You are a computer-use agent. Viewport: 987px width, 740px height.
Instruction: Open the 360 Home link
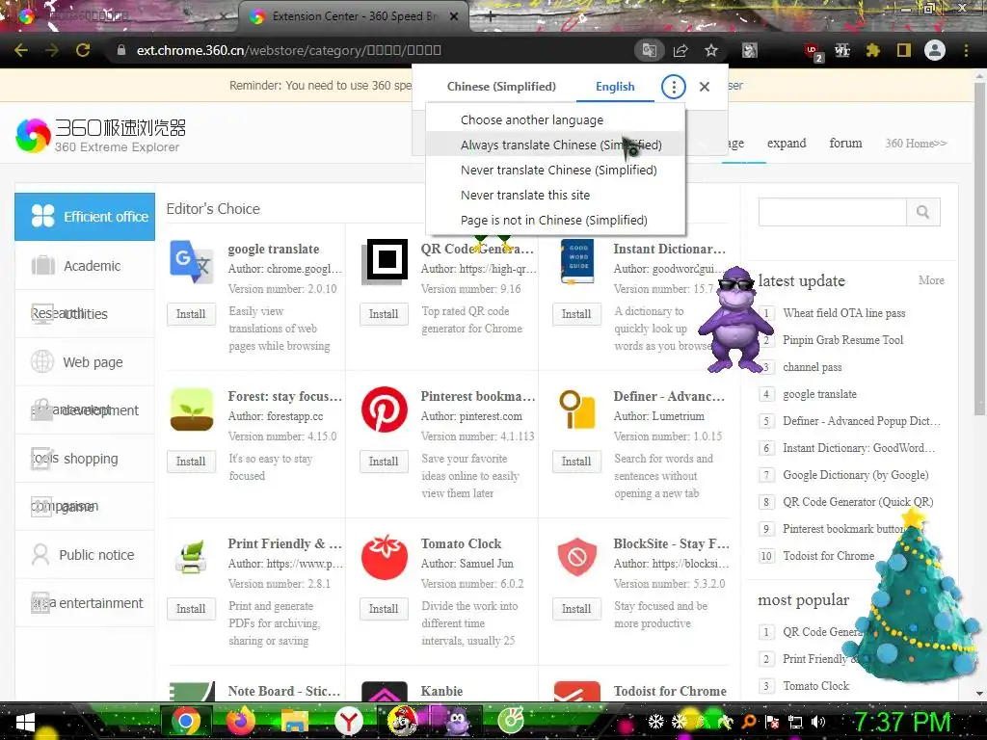916,143
